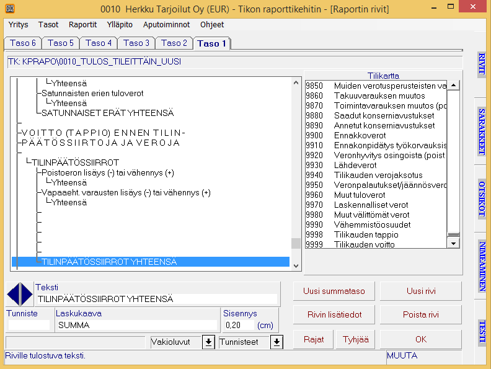This screenshot has width=491, height=369.
Task: Select account 9900 Ennakkoverot
Action: [x=376, y=135]
